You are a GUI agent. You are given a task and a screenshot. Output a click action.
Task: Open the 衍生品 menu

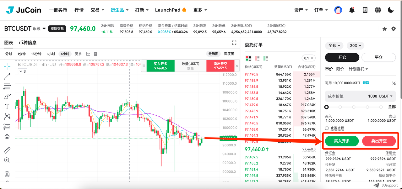[x=119, y=10]
